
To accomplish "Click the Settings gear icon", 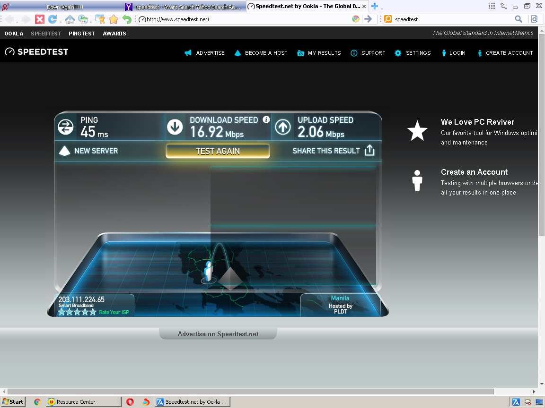I will point(398,53).
